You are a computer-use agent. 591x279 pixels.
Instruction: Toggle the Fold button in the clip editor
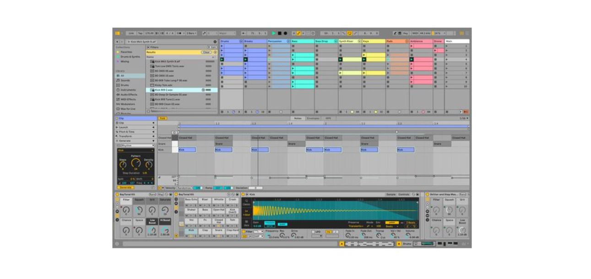(163, 118)
